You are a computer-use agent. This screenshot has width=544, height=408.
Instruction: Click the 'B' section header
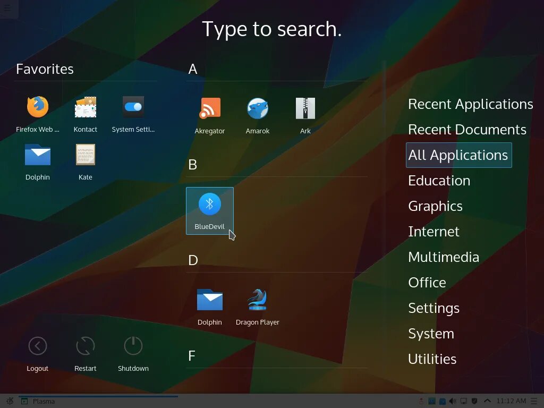pos(192,165)
